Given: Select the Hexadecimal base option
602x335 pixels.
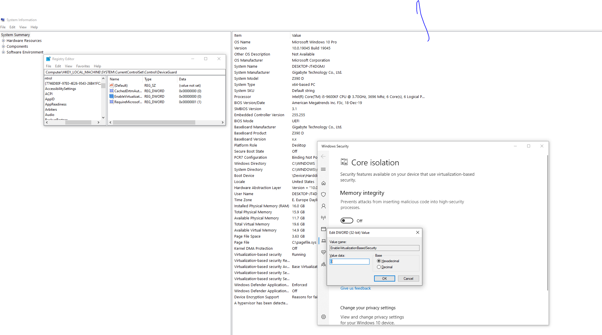Looking at the screenshot, I should [x=379, y=261].
